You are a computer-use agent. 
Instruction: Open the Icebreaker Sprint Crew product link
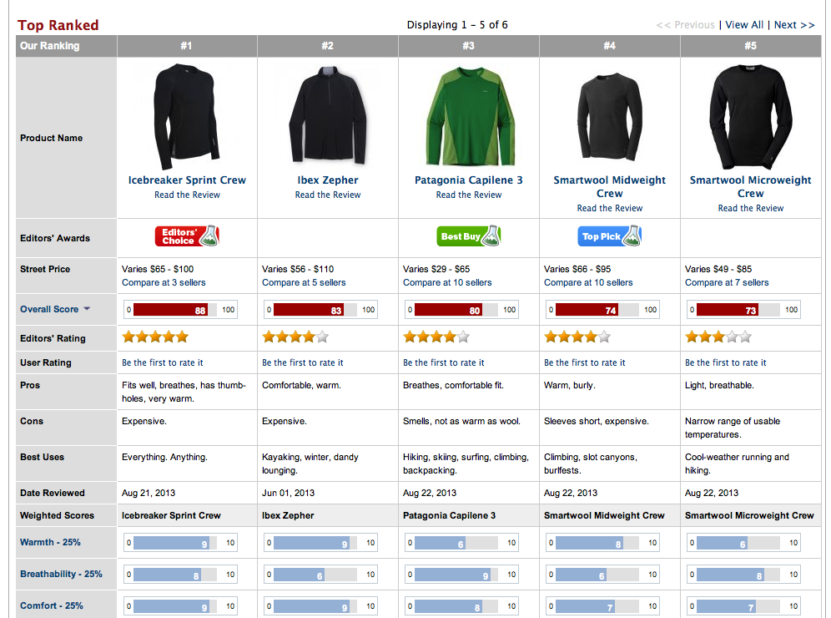point(187,180)
